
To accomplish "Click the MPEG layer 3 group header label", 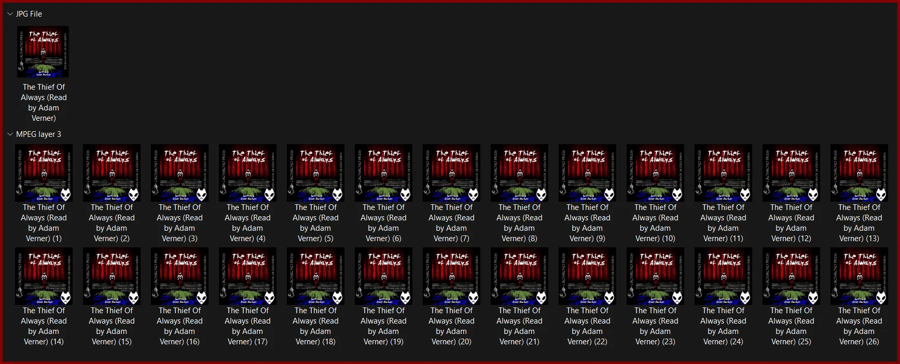I will tap(38, 134).
